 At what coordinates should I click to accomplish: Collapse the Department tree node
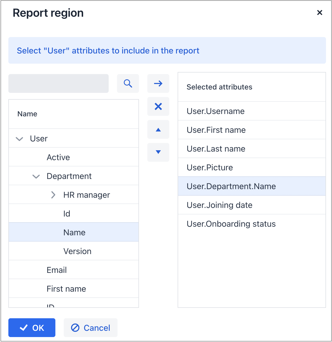36,176
